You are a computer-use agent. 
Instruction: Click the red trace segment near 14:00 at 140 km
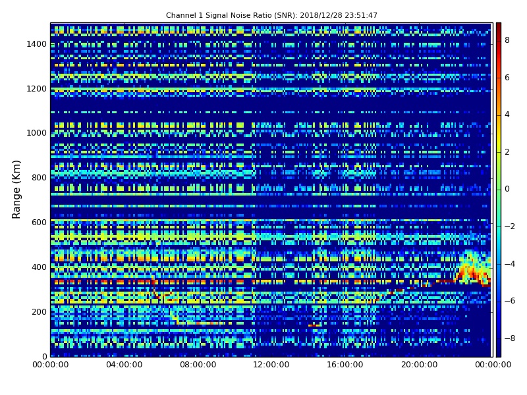tap(315, 325)
